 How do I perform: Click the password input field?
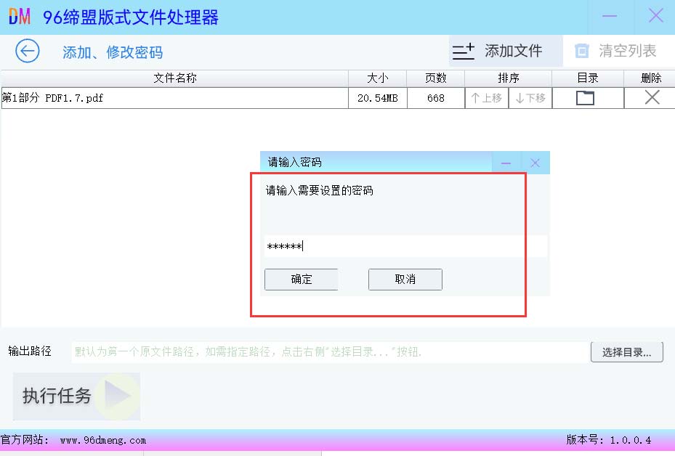(405, 246)
